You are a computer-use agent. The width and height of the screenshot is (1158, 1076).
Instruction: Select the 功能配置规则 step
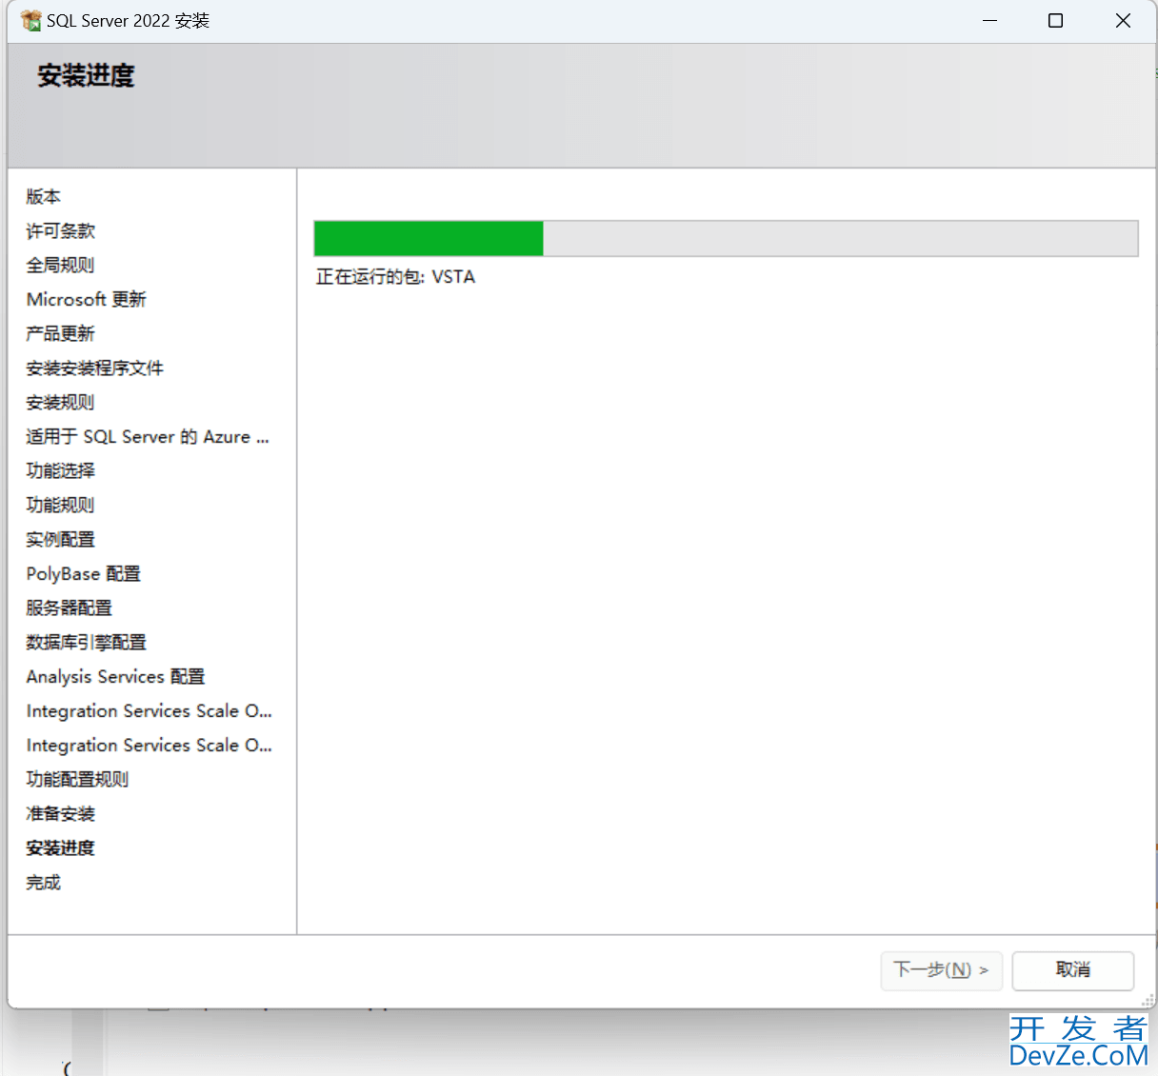[78, 779]
